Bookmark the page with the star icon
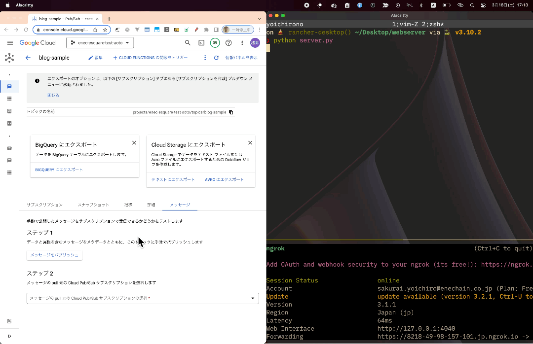Viewport: 533px width, 344px height. coord(105,30)
